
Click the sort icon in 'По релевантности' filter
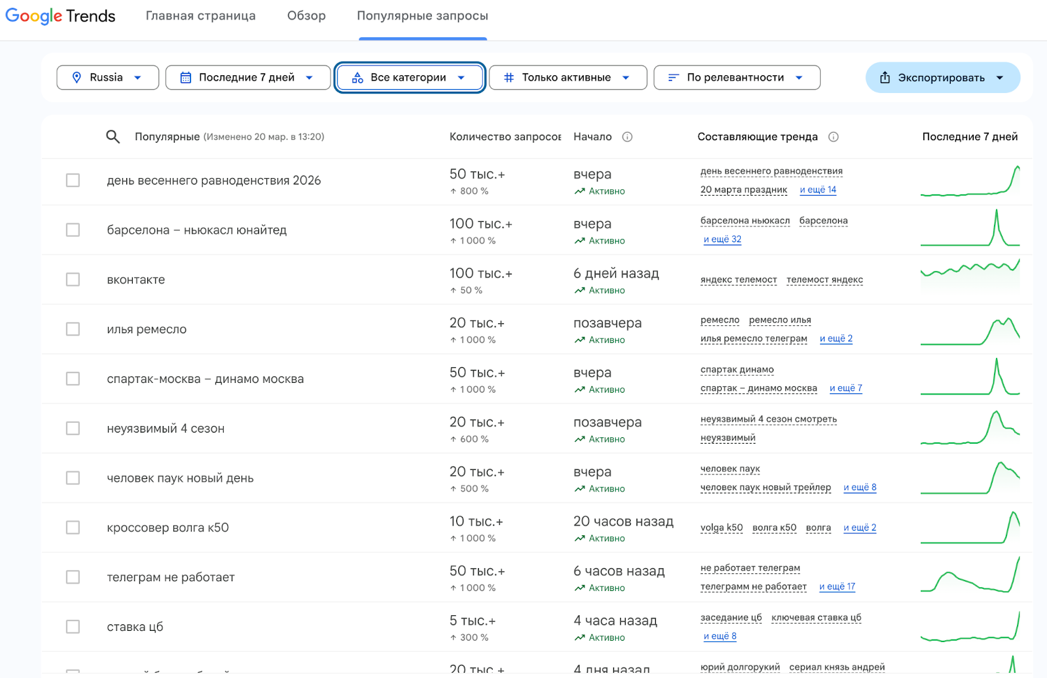673,77
